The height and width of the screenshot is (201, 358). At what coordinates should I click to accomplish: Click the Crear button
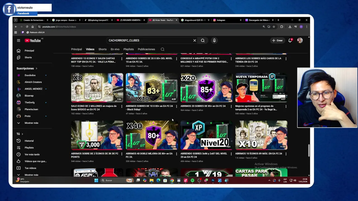pos(277,40)
